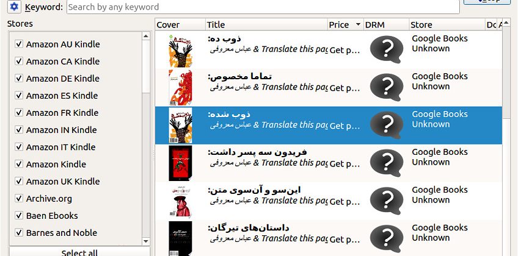Disable the Baen Ebooks store
This screenshot has width=518, height=256.
point(19,215)
